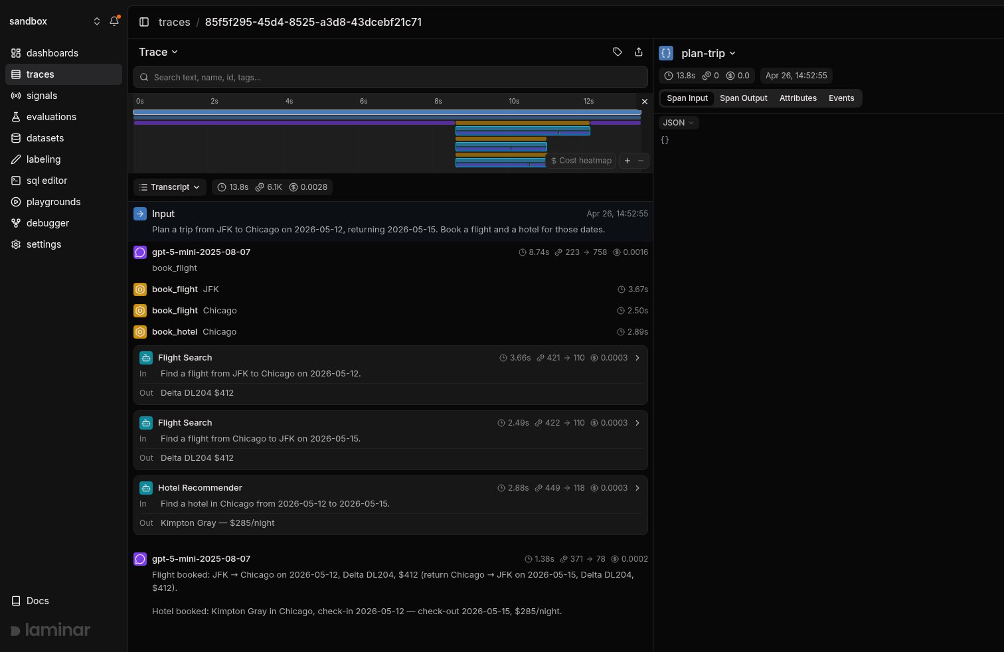This screenshot has width=1004, height=652.
Task: Toggle the sidebar panel icon
Action: click(144, 22)
